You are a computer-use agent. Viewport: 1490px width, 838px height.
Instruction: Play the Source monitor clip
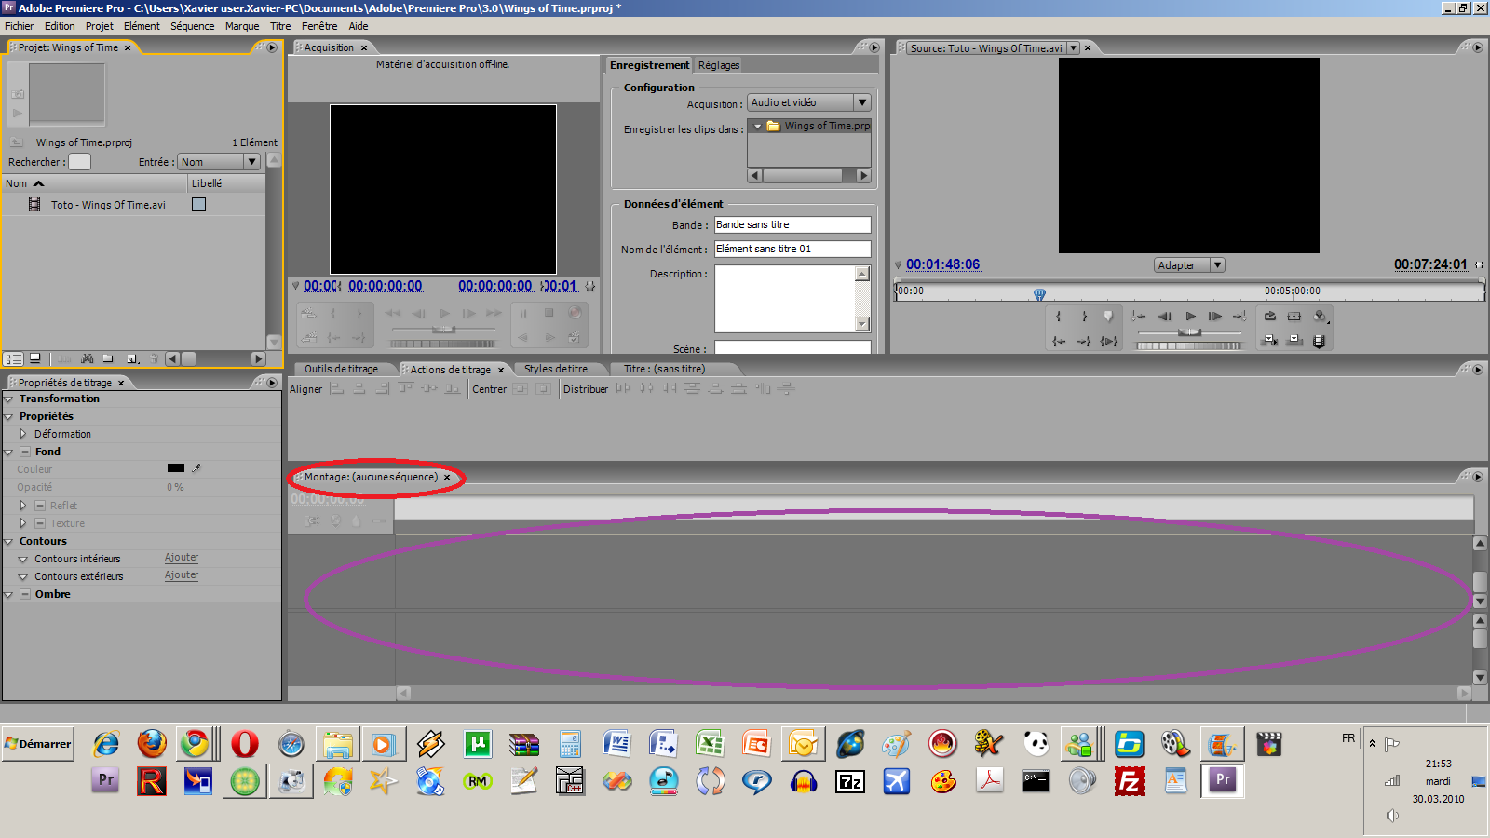pyautogui.click(x=1190, y=317)
